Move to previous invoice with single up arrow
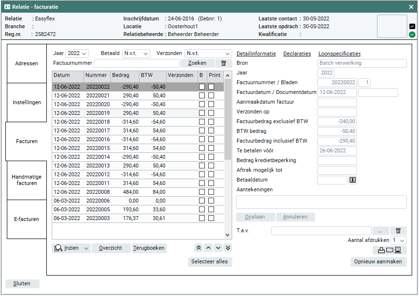 coord(208,248)
